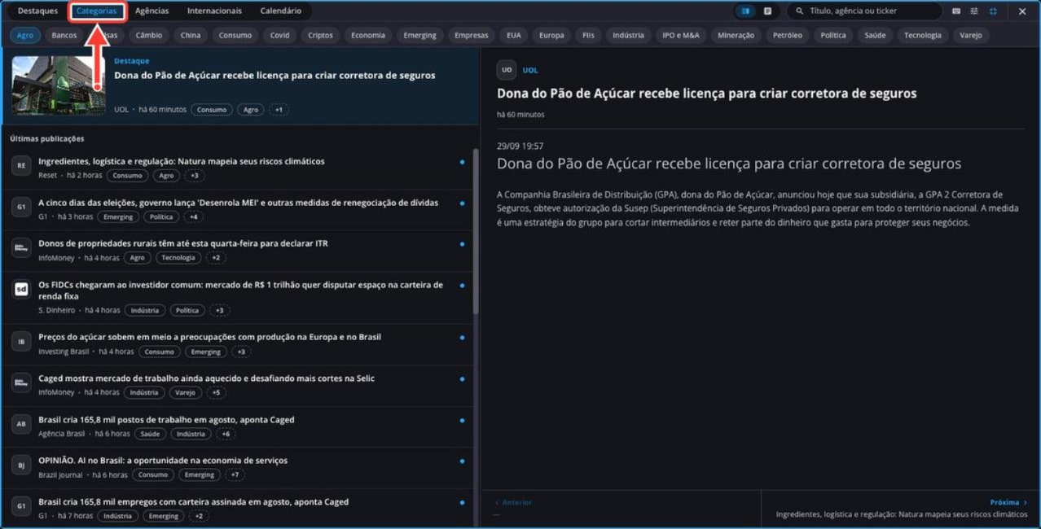Select the Varejo category chip

970,35
